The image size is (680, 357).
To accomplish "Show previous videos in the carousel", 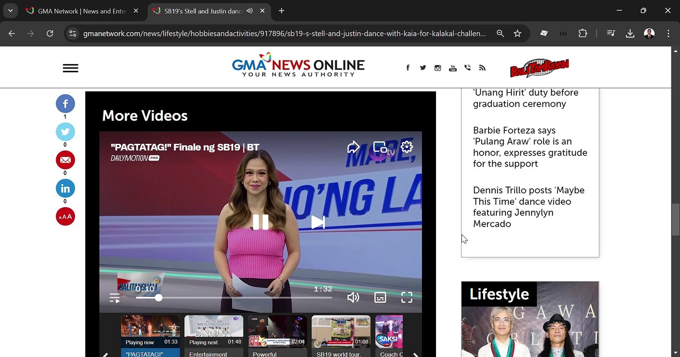I will coord(105,354).
